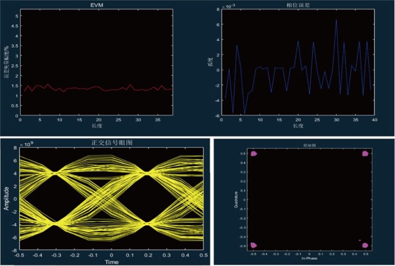The height and width of the screenshot is (266, 395).
Task: Click the bottom-left constellation point cluster
Action: 254,245
